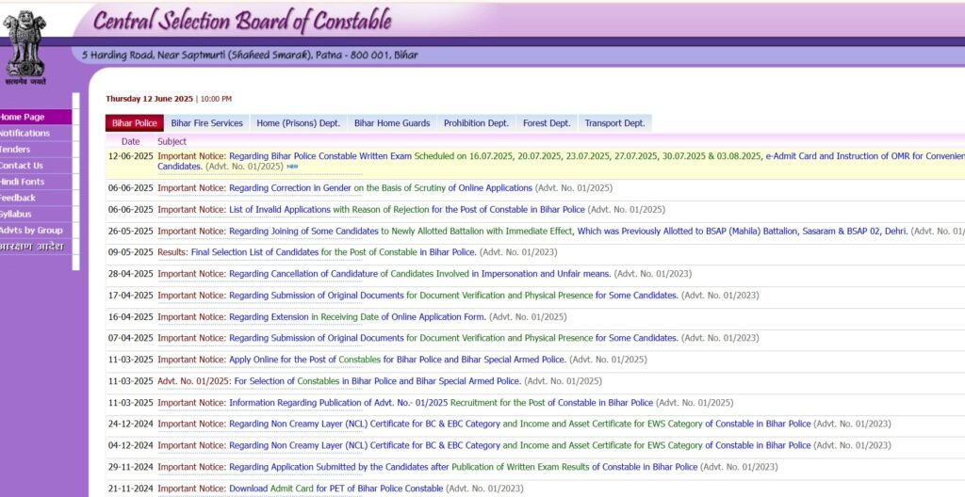The image size is (965, 497).
Task: Click Thursday 12 June 2025 date text
Action: point(149,99)
